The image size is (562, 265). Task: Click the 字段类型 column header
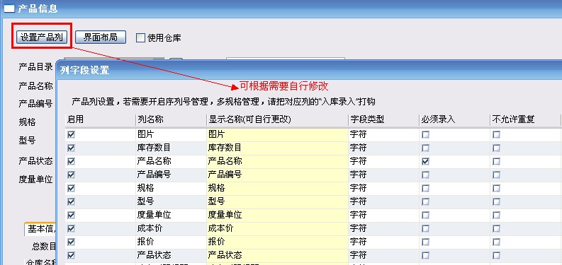383,120
